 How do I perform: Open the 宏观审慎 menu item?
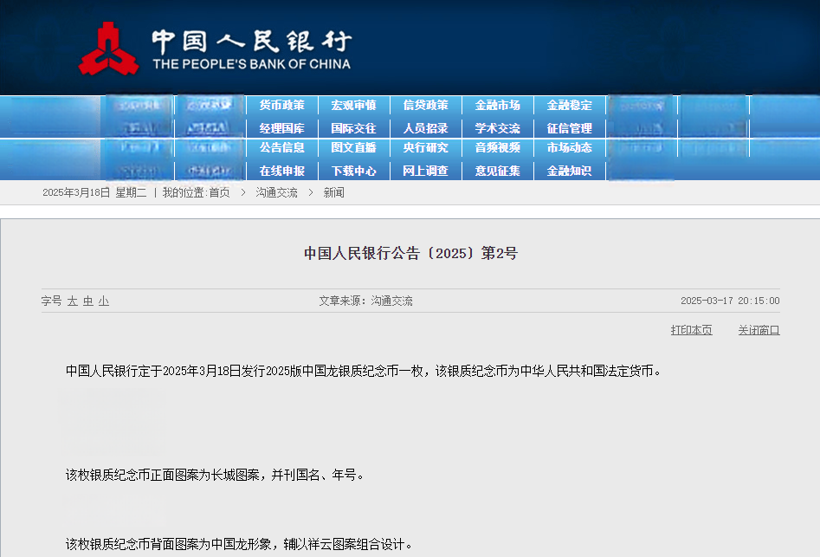pos(353,105)
